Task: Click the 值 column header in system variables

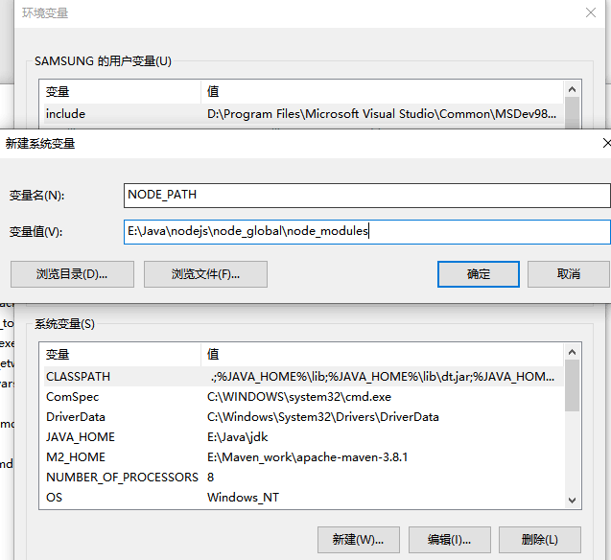Action: (383, 355)
